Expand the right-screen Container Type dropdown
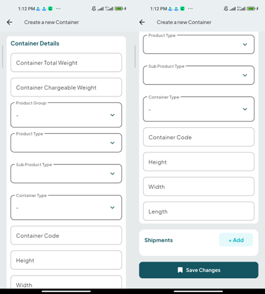Image resolution: width=265 pixels, height=294 pixels. pyautogui.click(x=198, y=109)
